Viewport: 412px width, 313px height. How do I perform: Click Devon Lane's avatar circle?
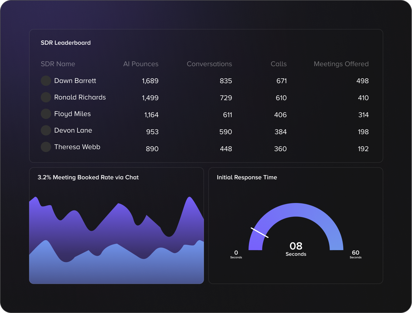(46, 130)
